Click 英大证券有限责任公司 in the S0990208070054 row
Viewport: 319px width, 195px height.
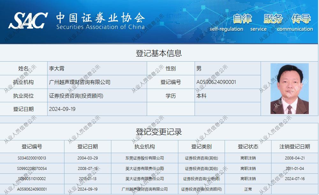[145, 168]
